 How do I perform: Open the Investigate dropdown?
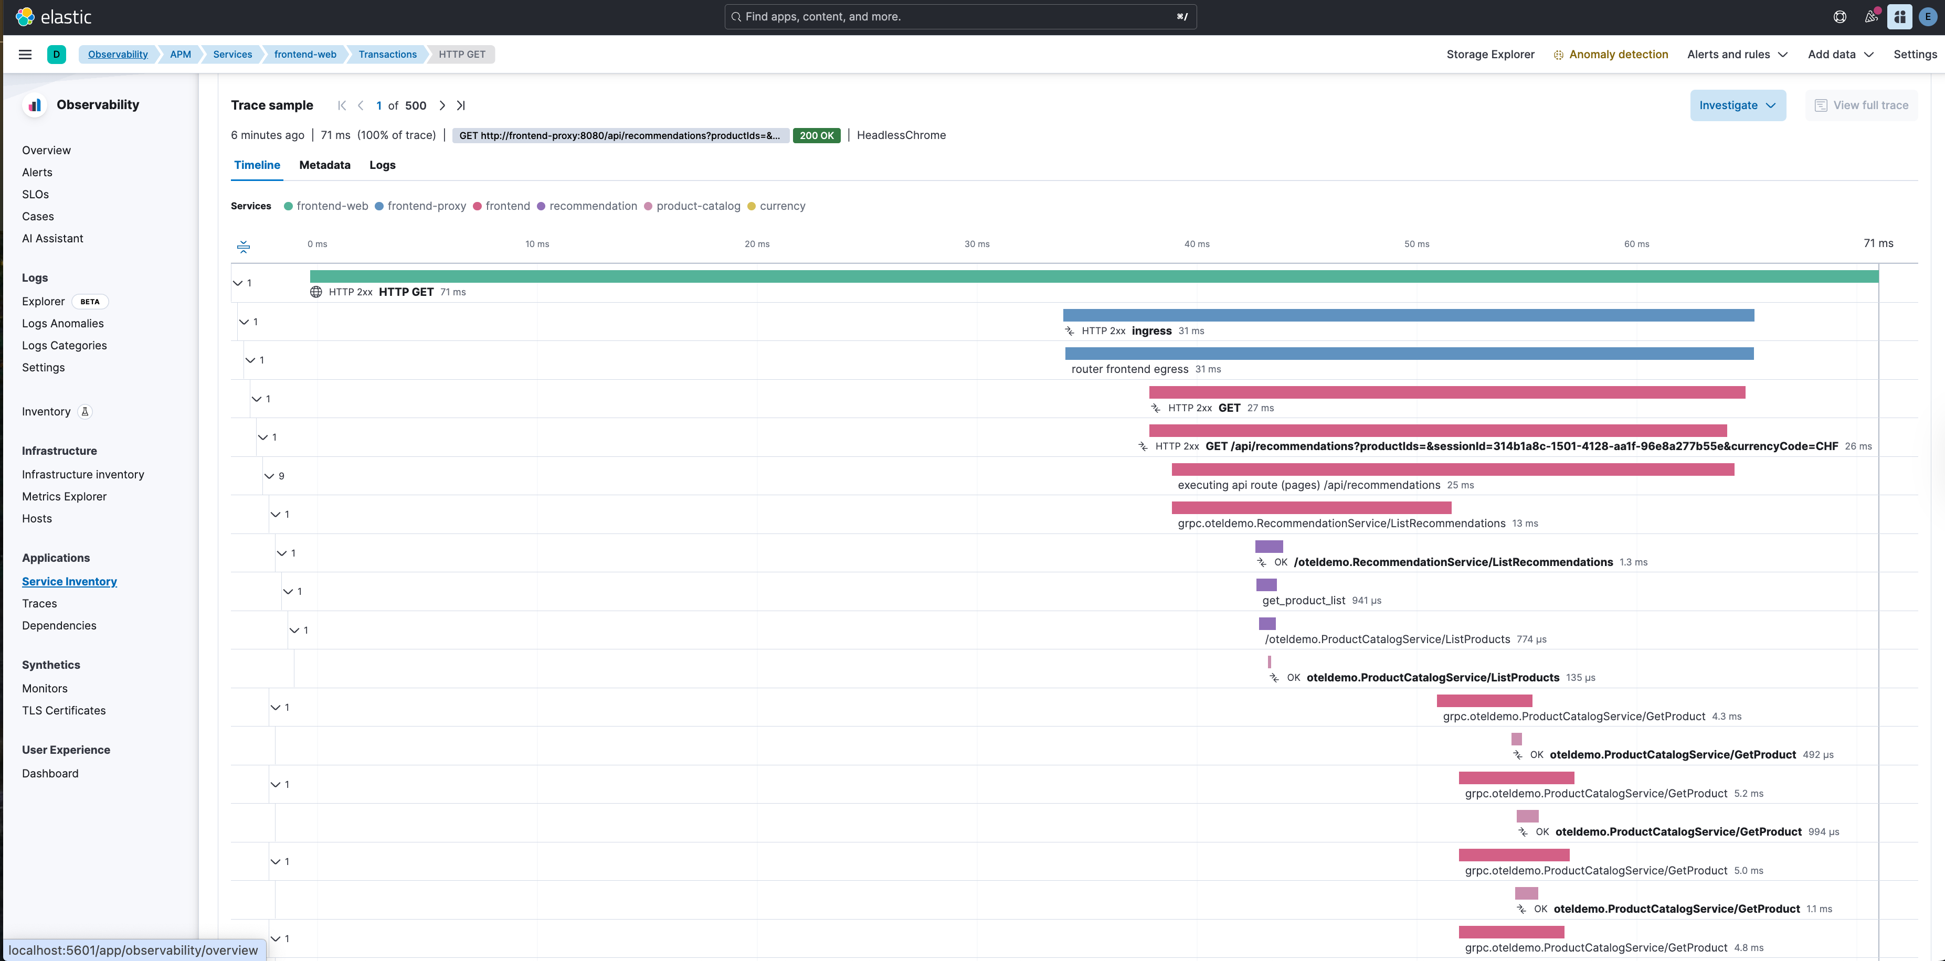tap(1737, 105)
